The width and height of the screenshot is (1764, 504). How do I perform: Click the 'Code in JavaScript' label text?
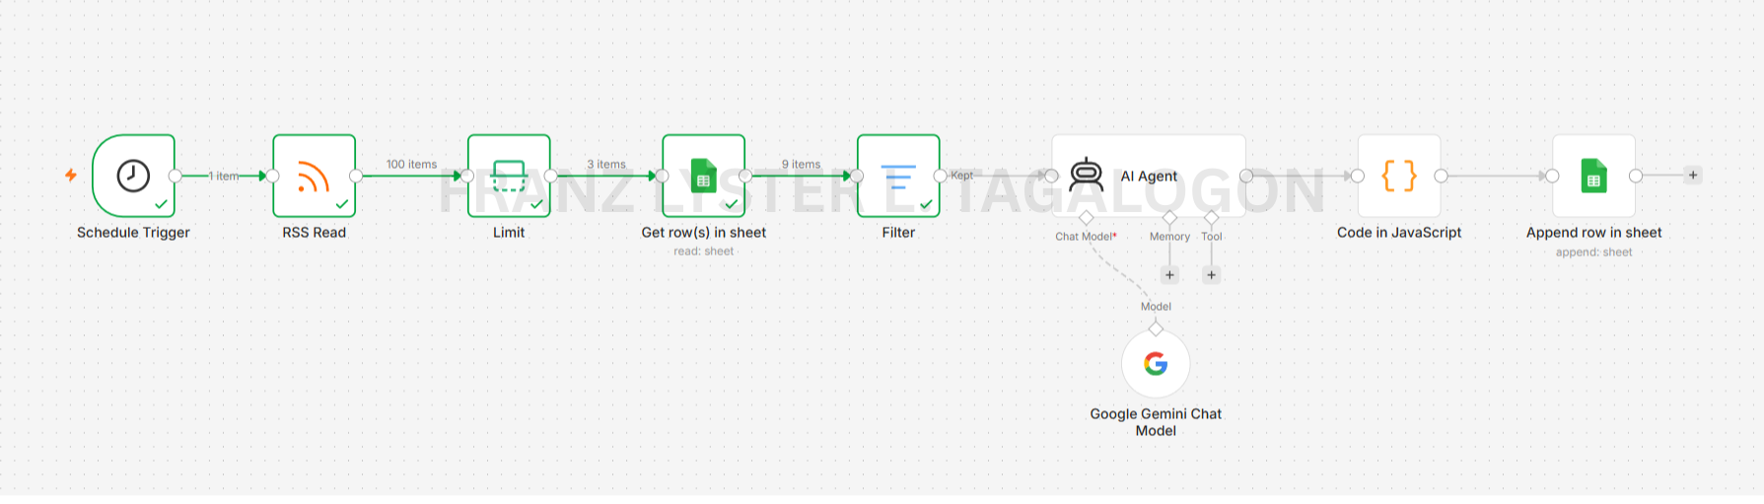pos(1399,233)
